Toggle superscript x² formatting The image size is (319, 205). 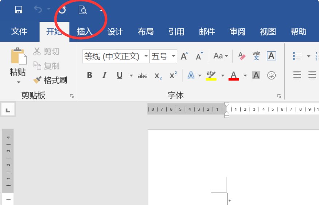173,75
